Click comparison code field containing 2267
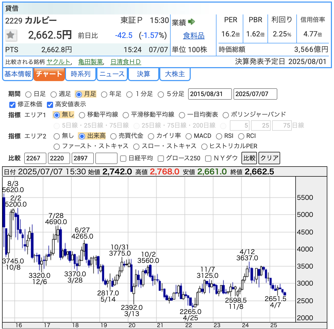Screen dimensions: 334x329 (x=35, y=158)
